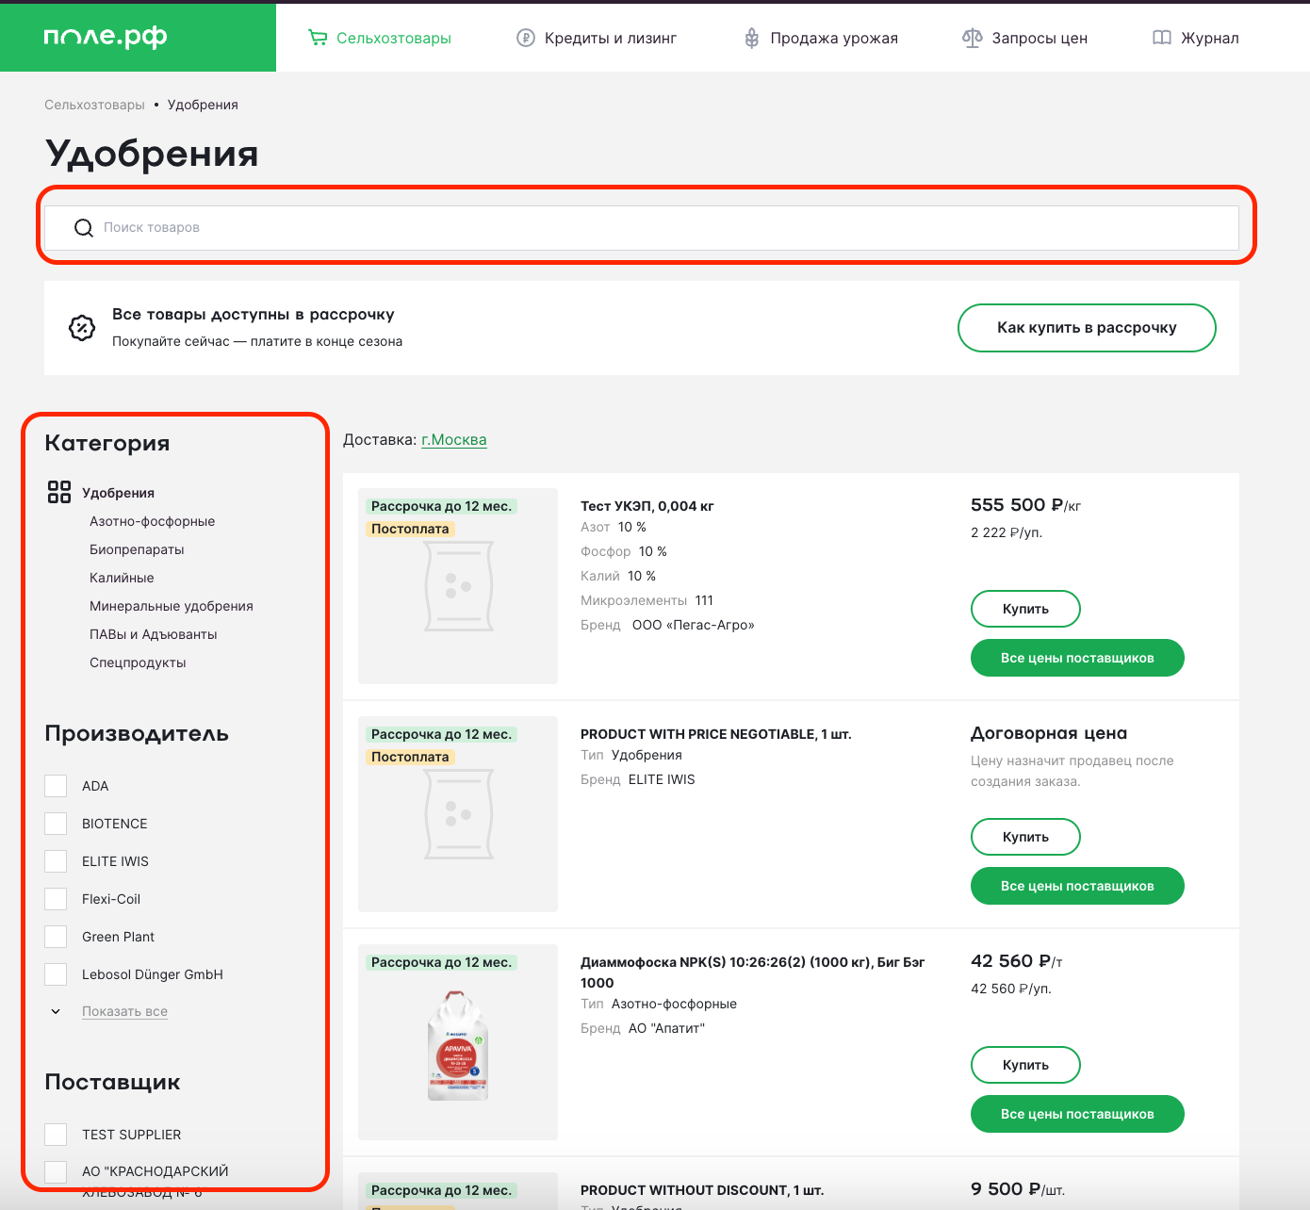The image size is (1310, 1210).
Task: Click Все цены поставщиков for Диаммофоска
Action: (x=1077, y=1114)
